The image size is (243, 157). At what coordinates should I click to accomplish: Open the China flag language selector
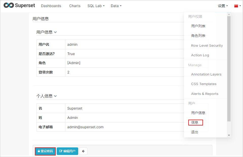(x=237, y=6)
